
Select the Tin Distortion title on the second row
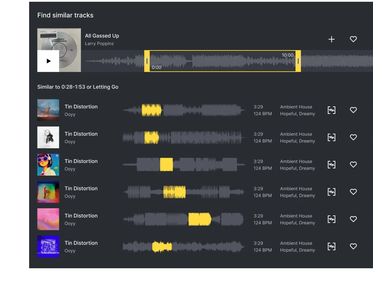tap(81, 134)
